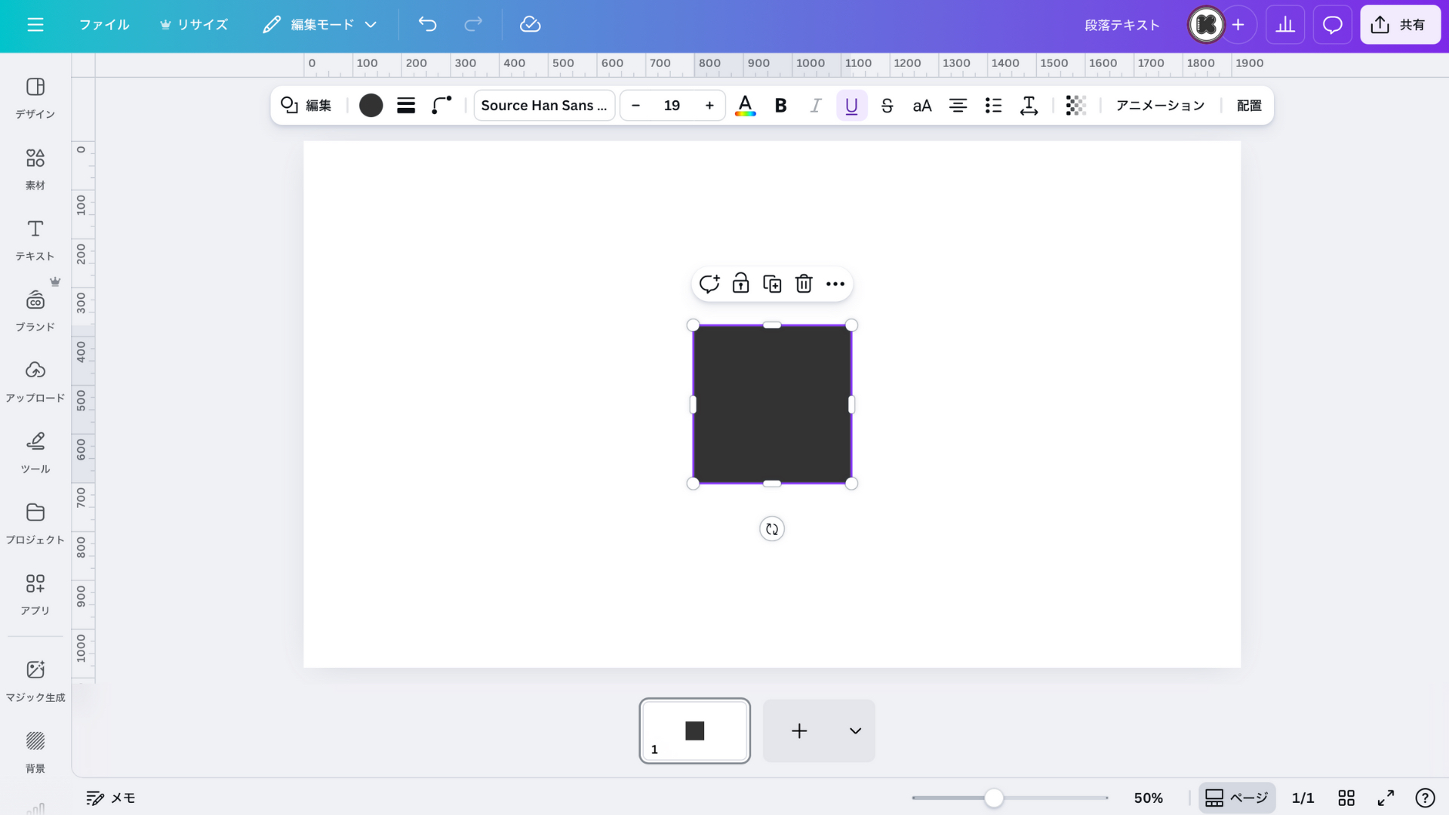Undo the last action
This screenshot has height=815, width=1449.
click(x=427, y=24)
